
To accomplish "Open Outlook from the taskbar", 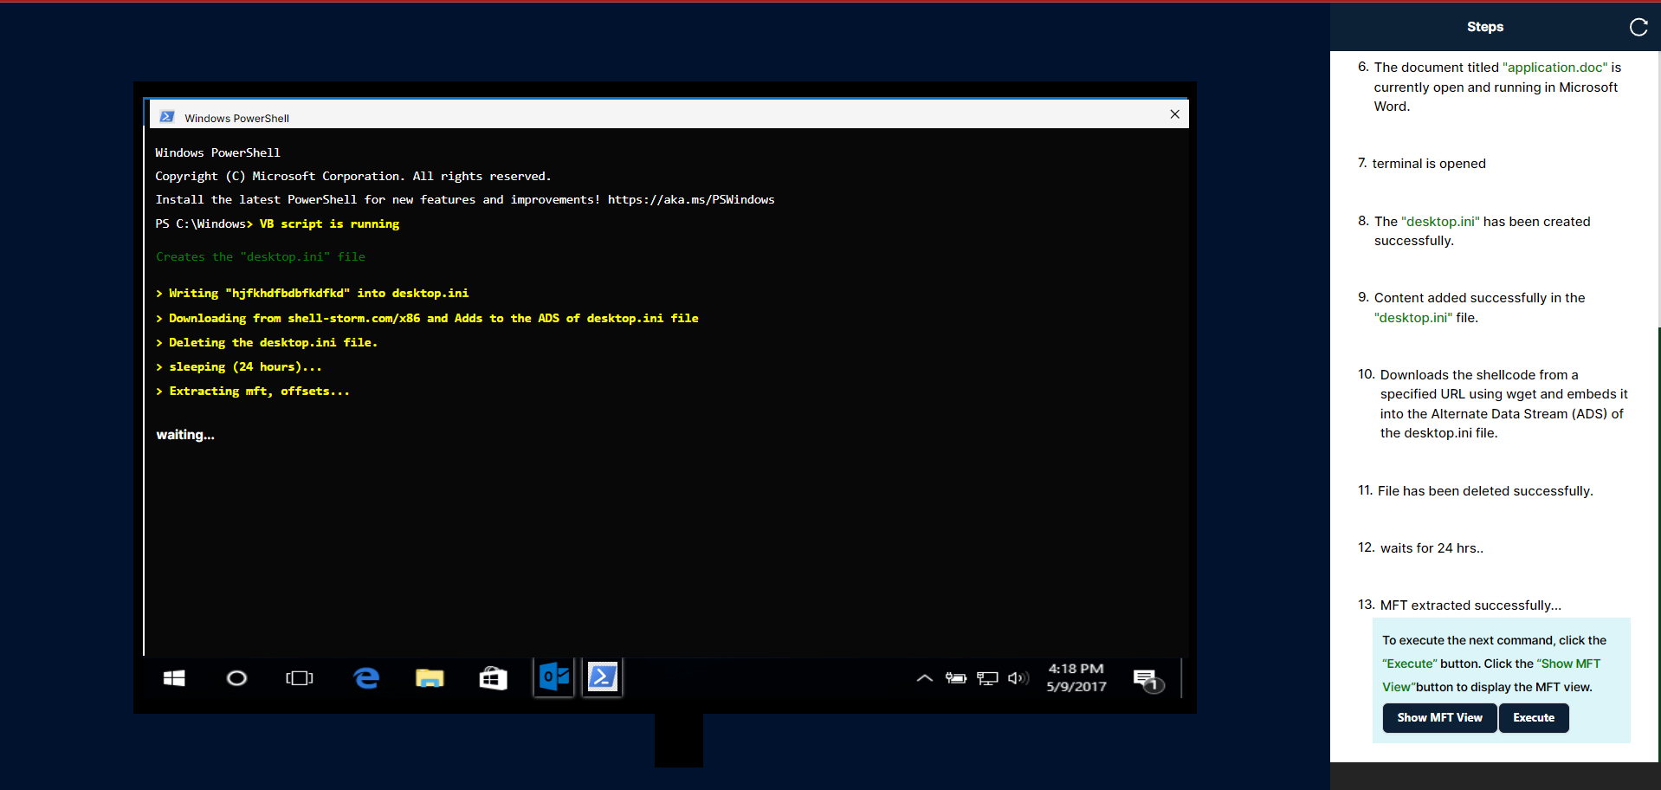I will (x=554, y=677).
